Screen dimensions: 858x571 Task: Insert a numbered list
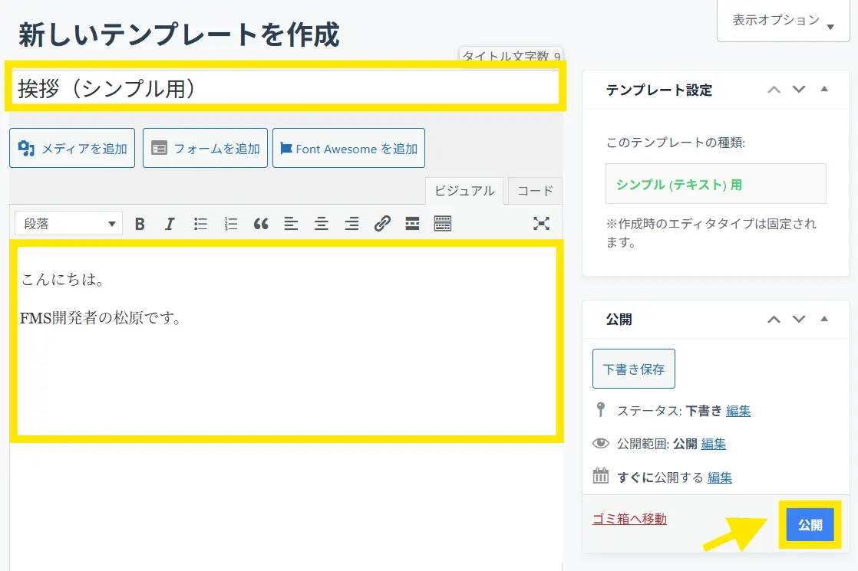231,224
